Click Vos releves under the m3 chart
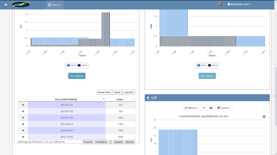Screen dimensions: 277x155 coord(77,76)
